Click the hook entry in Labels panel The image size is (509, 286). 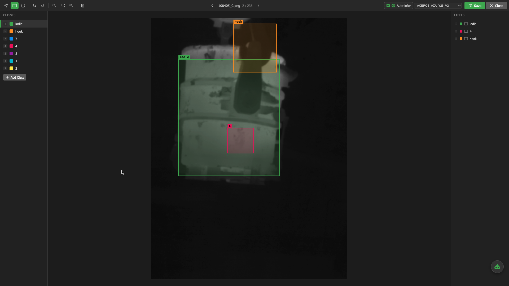[x=480, y=39]
